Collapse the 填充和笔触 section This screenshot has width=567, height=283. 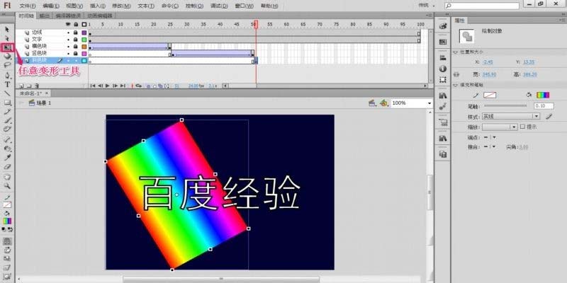pos(455,85)
